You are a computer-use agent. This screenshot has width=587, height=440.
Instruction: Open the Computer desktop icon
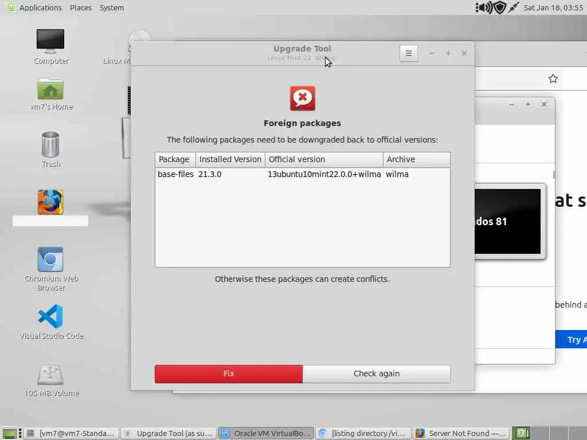pos(50,46)
